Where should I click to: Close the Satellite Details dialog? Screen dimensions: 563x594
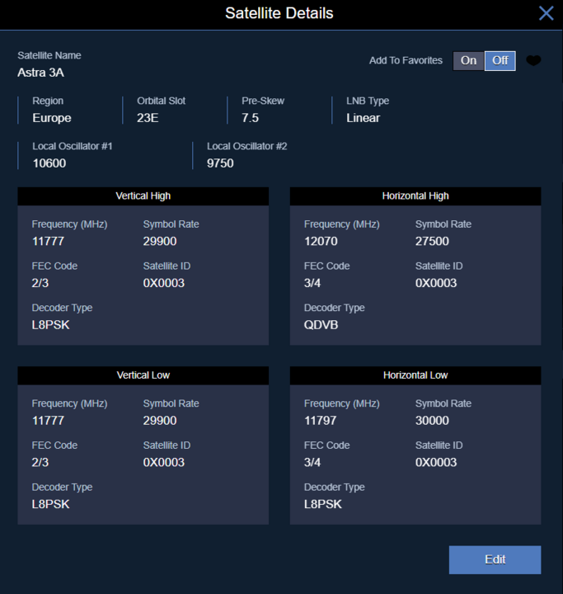coord(546,13)
